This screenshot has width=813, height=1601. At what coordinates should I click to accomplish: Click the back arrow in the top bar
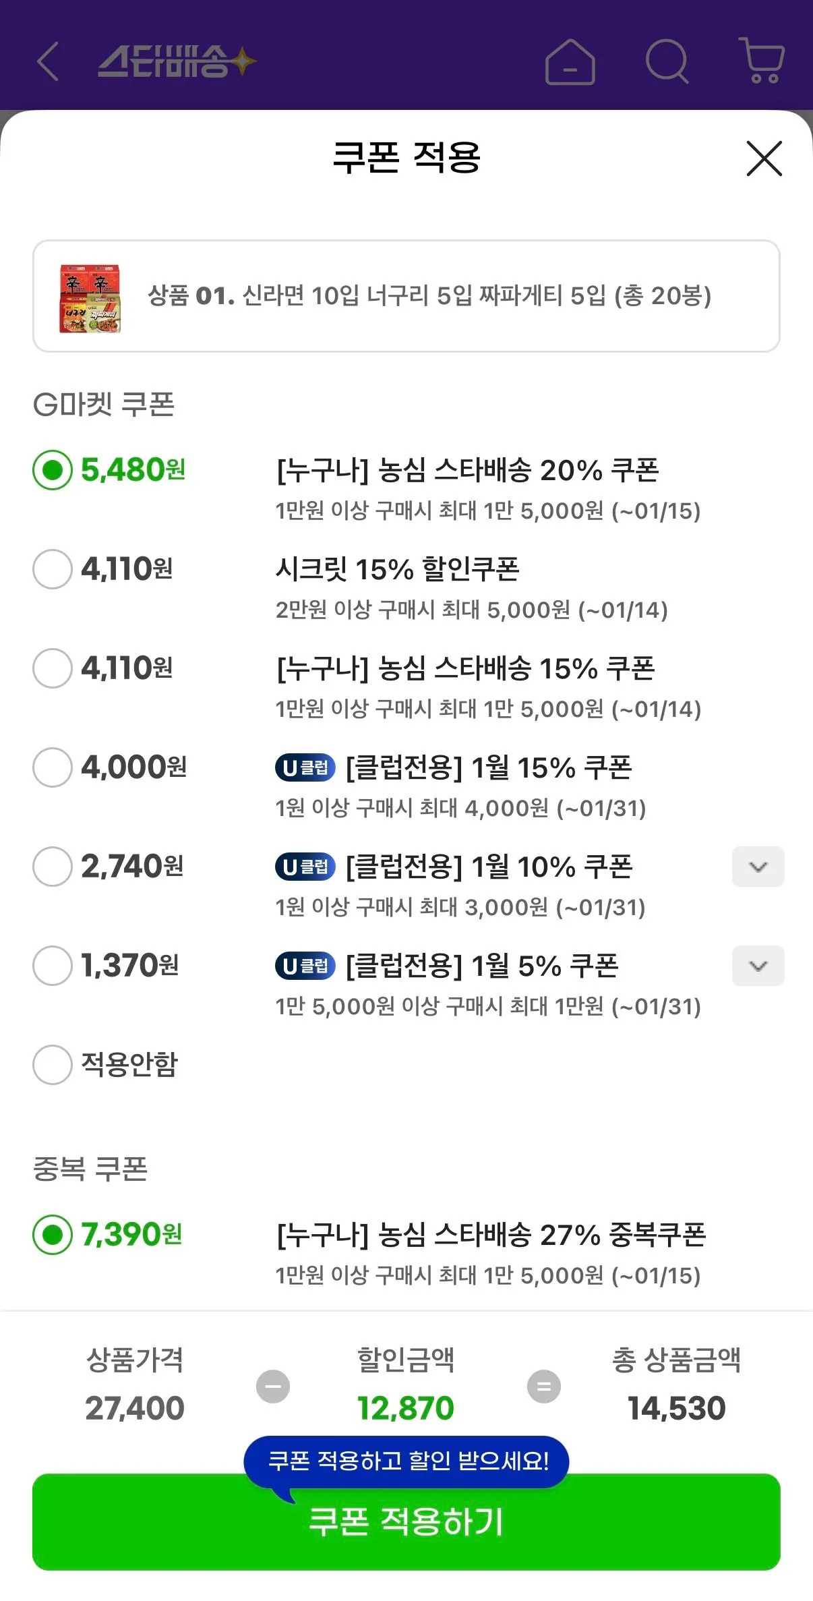47,61
